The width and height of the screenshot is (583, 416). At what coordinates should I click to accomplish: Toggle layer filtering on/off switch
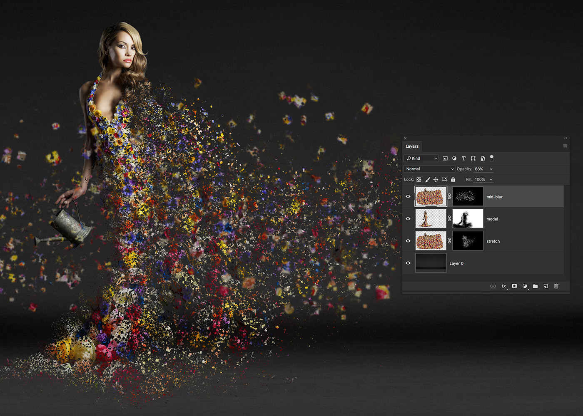pyautogui.click(x=491, y=158)
